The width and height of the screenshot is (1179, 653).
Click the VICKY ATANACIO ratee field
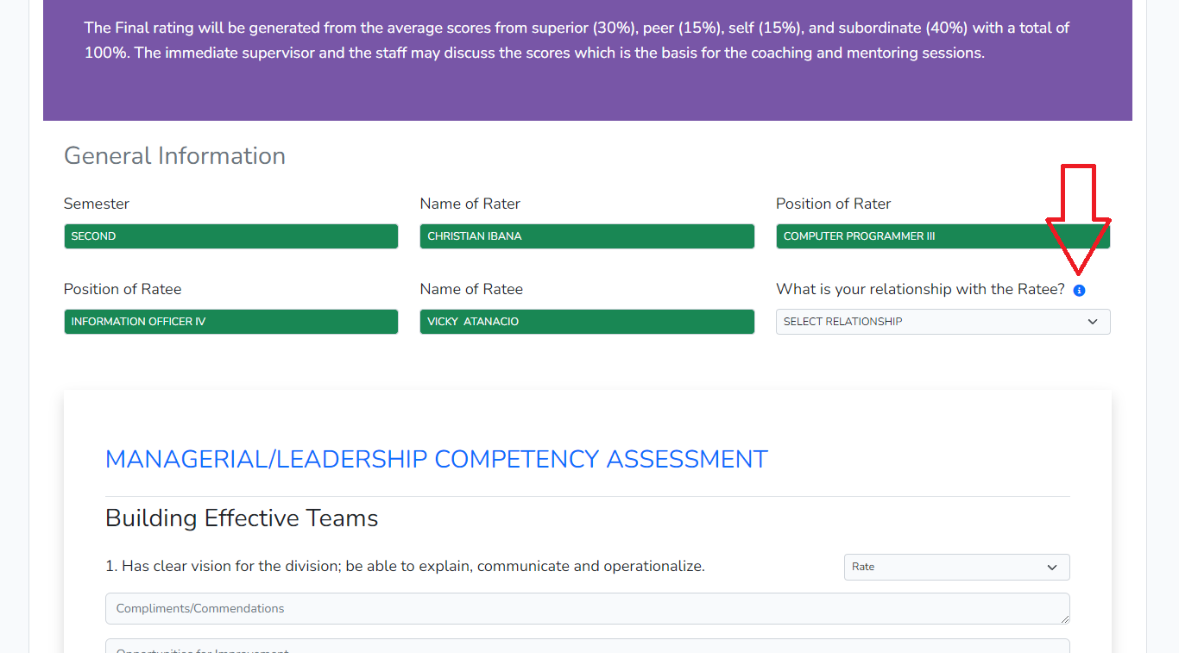point(587,322)
